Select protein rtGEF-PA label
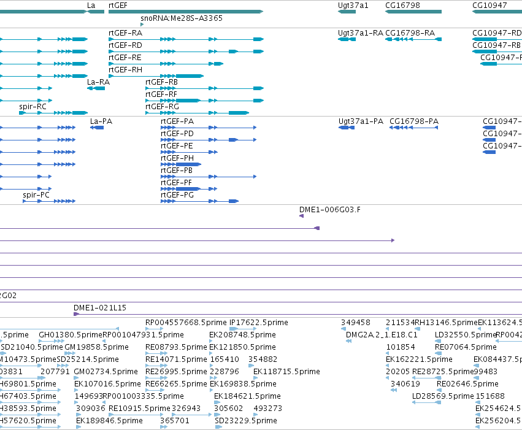Viewport: 522px width, 430px height. [x=177, y=121]
